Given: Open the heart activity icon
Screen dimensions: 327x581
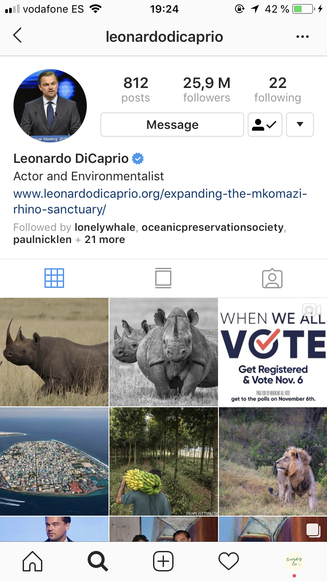Looking at the screenshot, I should pyautogui.click(x=229, y=561).
